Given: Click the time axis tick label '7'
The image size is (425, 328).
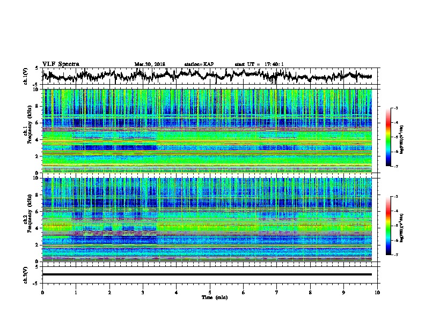Looking at the screenshot, I should point(277,293).
